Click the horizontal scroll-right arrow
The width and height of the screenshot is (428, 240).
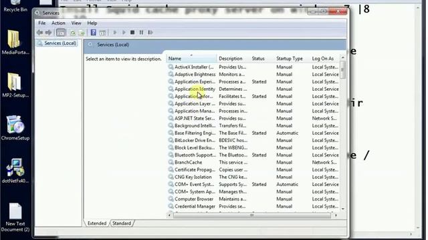pos(336,215)
